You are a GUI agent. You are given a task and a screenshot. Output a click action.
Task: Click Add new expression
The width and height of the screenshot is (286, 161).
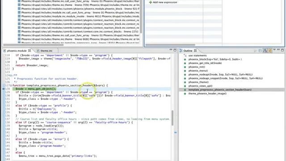pyautogui.click(x=165, y=2)
